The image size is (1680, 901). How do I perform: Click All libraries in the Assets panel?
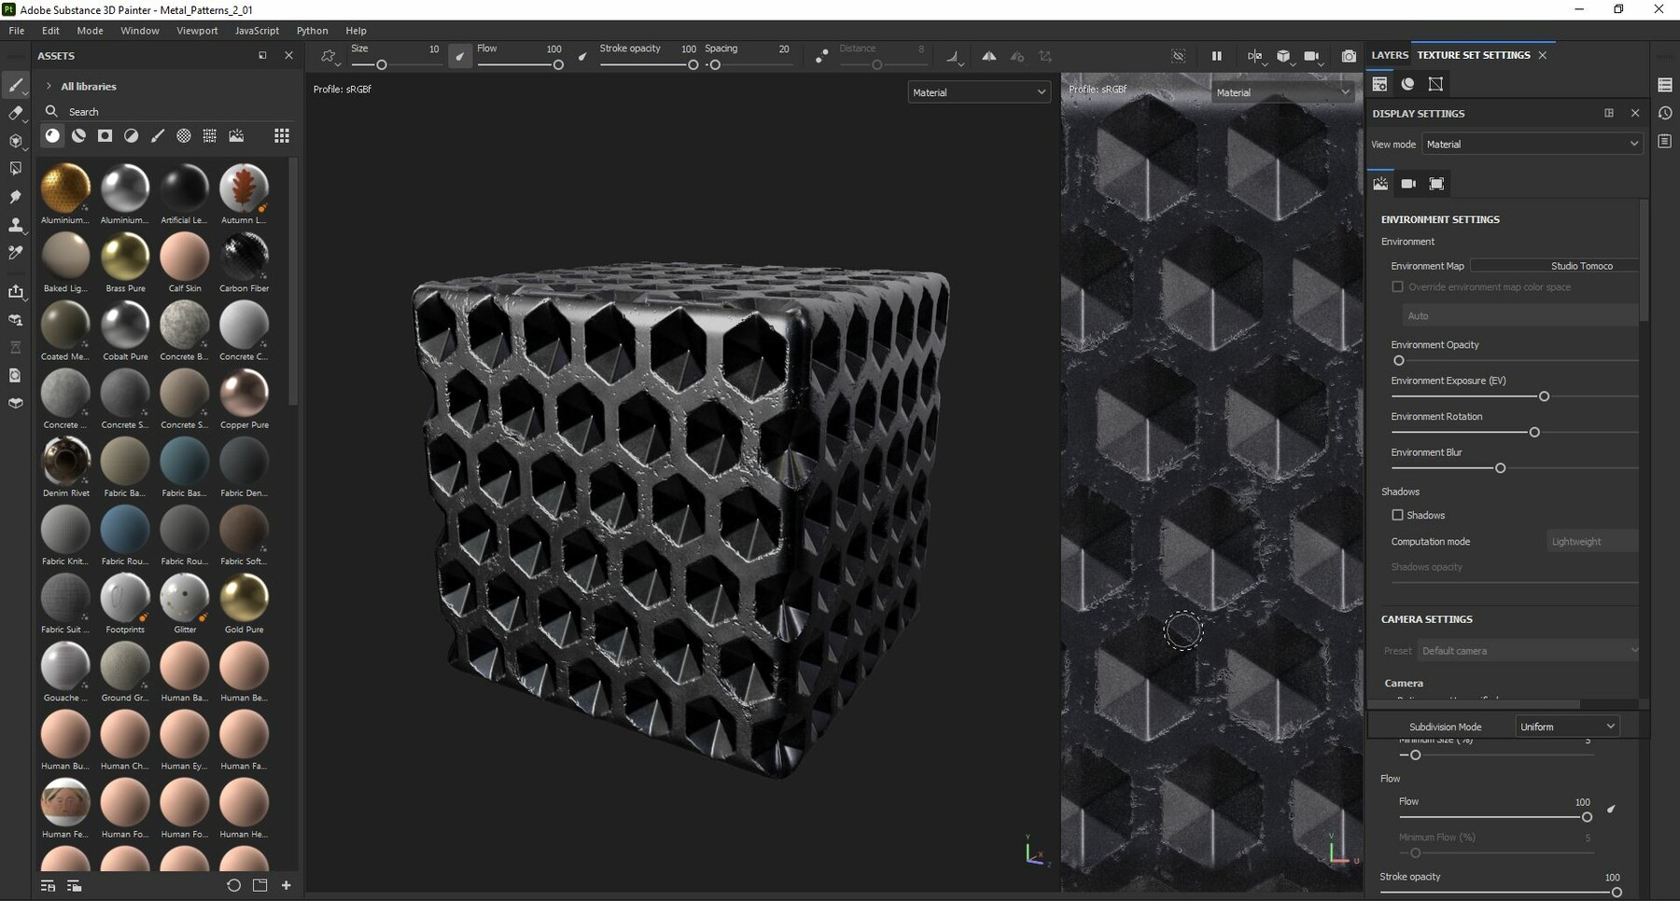(87, 86)
